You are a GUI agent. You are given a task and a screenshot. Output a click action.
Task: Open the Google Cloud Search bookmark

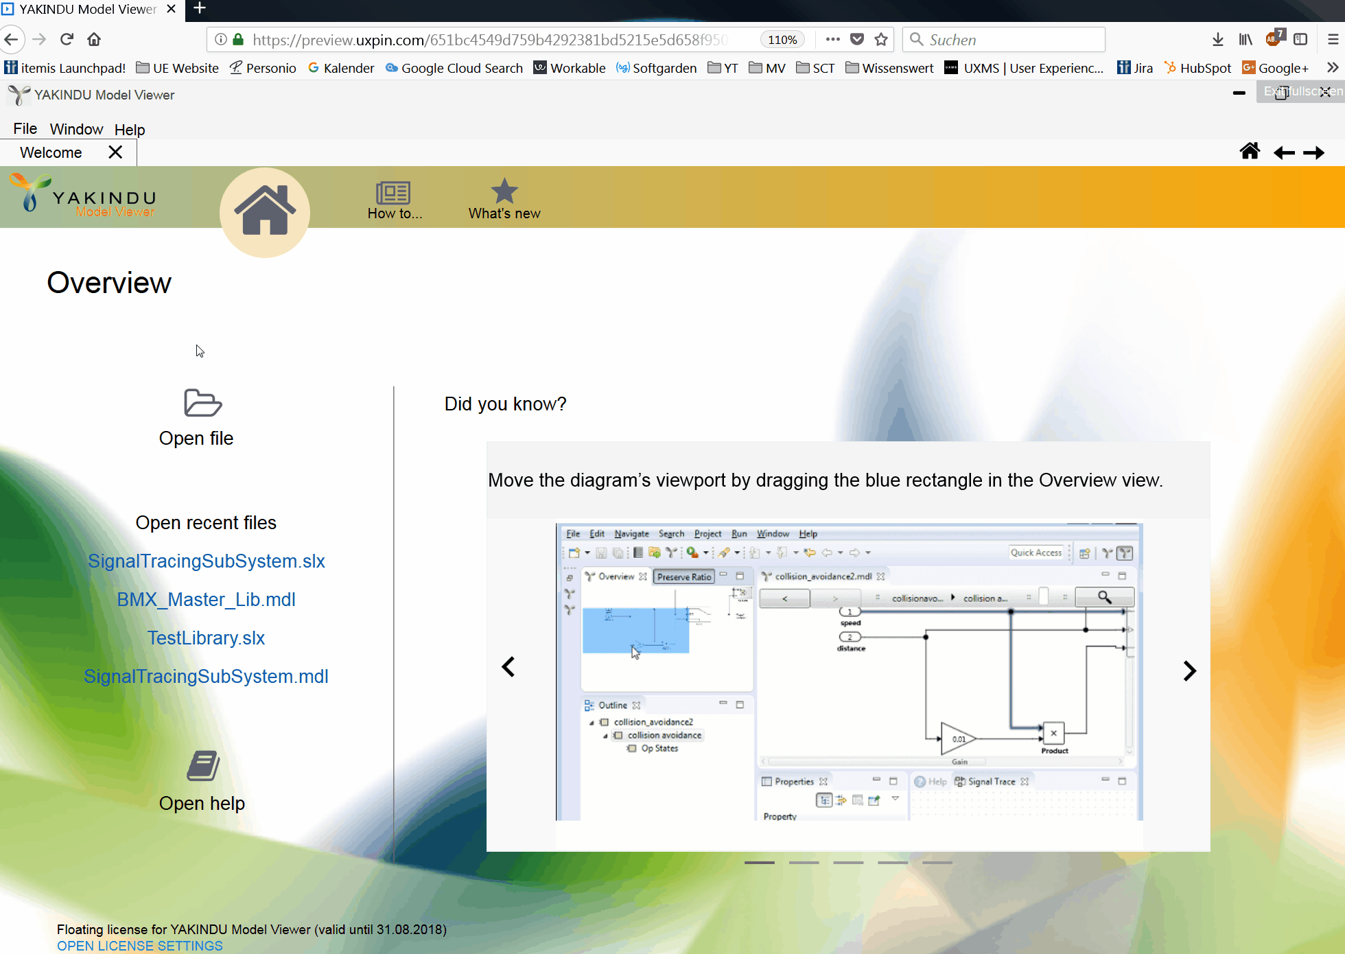tap(454, 68)
